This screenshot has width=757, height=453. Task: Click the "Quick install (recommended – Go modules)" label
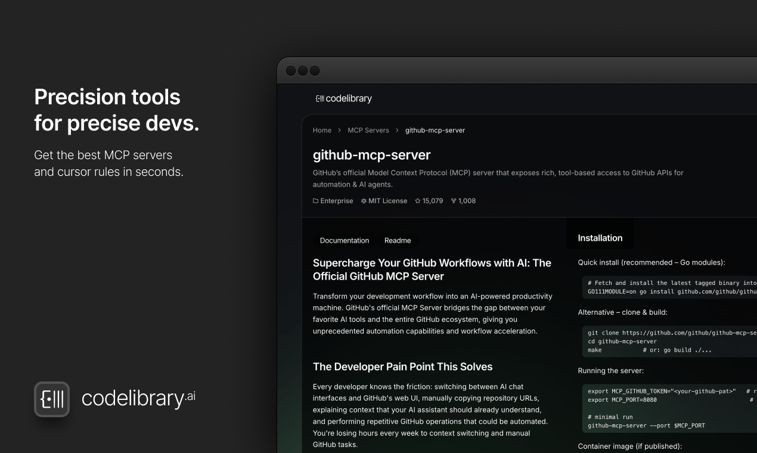click(x=651, y=262)
